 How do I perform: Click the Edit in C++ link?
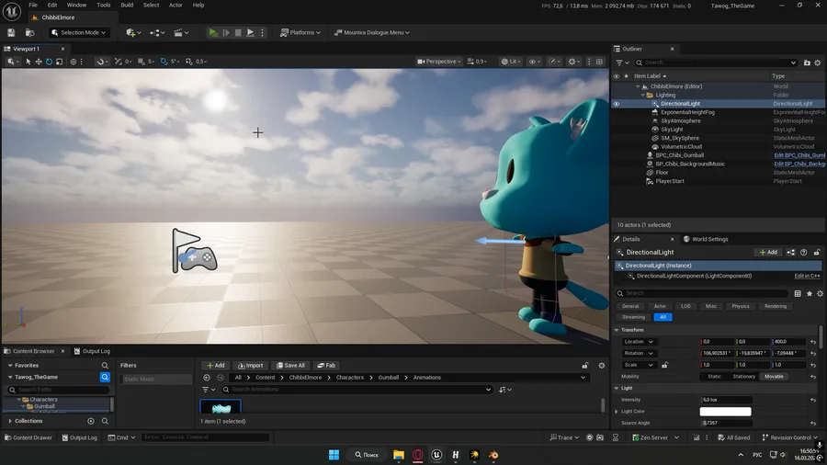[807, 277]
